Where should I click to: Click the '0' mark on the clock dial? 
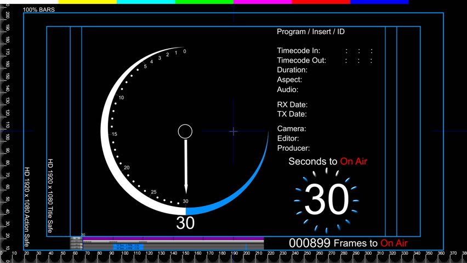coord(185,51)
